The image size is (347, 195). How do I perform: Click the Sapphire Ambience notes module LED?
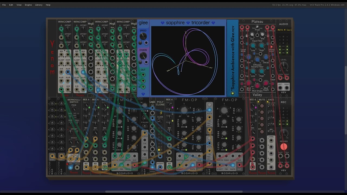232,93
